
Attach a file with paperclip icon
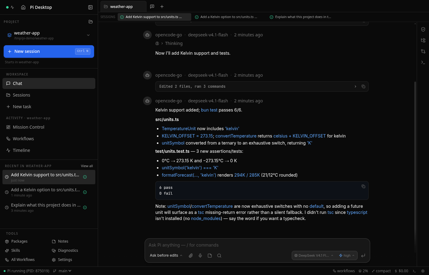(x=191, y=255)
